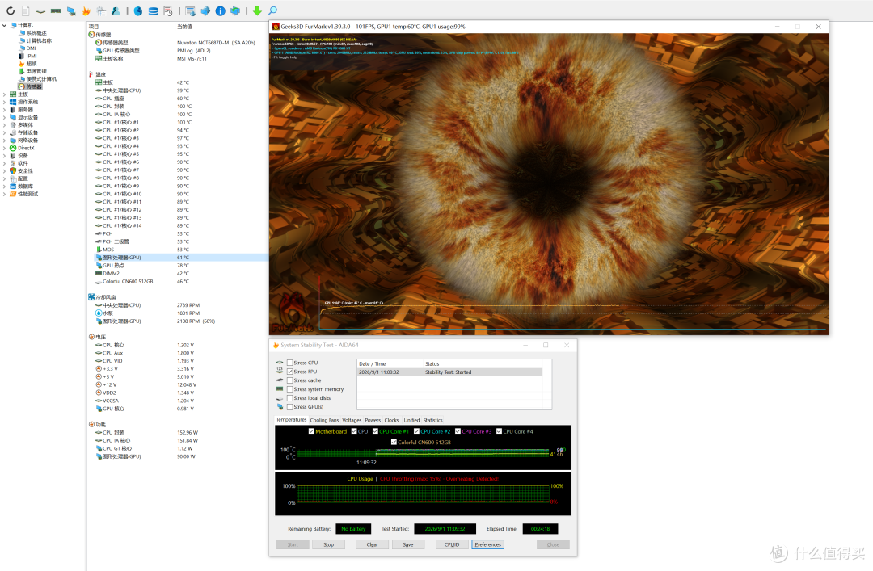Viewport: 873px width, 571px height.
Task: Click the Temperatures tab
Action: click(x=292, y=420)
